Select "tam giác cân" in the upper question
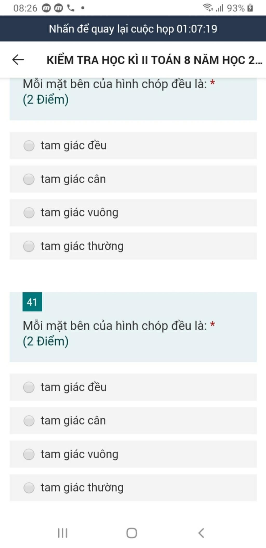The width and height of the screenshot is (266, 548). coord(133,179)
